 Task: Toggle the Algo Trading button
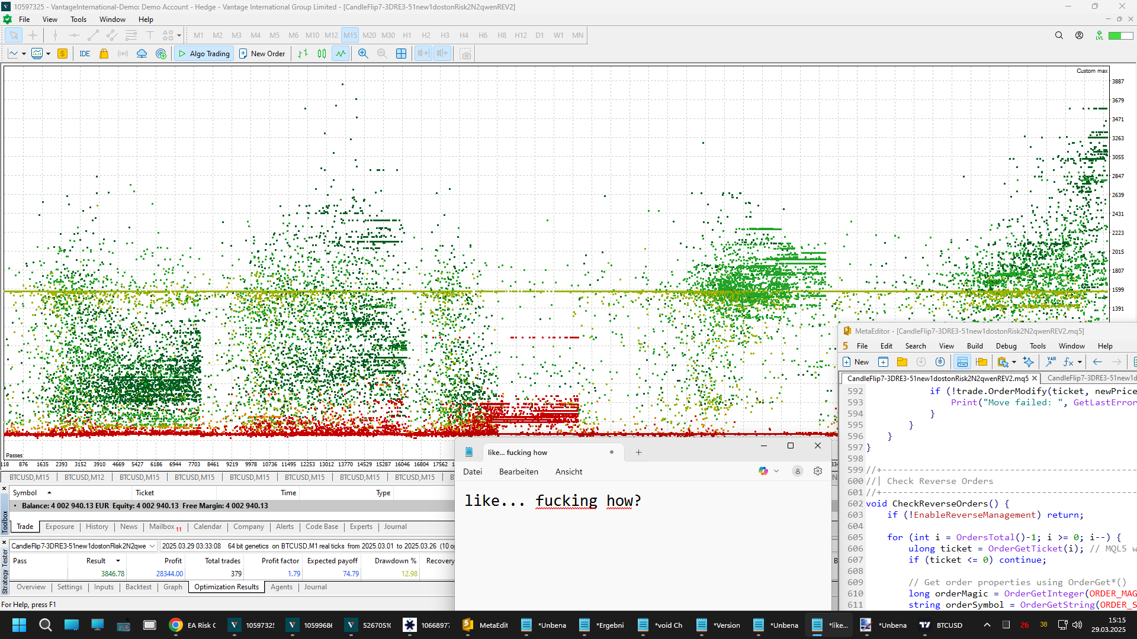coord(204,54)
